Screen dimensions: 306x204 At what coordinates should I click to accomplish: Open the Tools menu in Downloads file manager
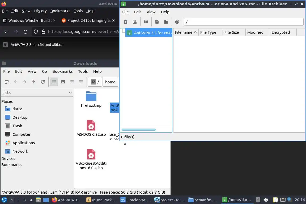(x=83, y=71)
